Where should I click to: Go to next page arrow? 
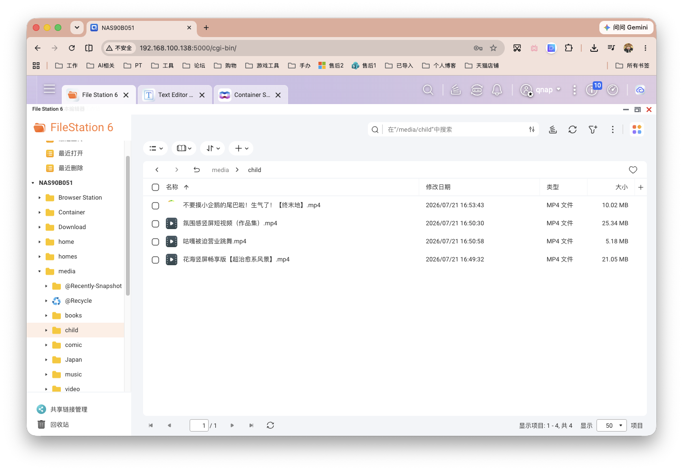point(232,425)
